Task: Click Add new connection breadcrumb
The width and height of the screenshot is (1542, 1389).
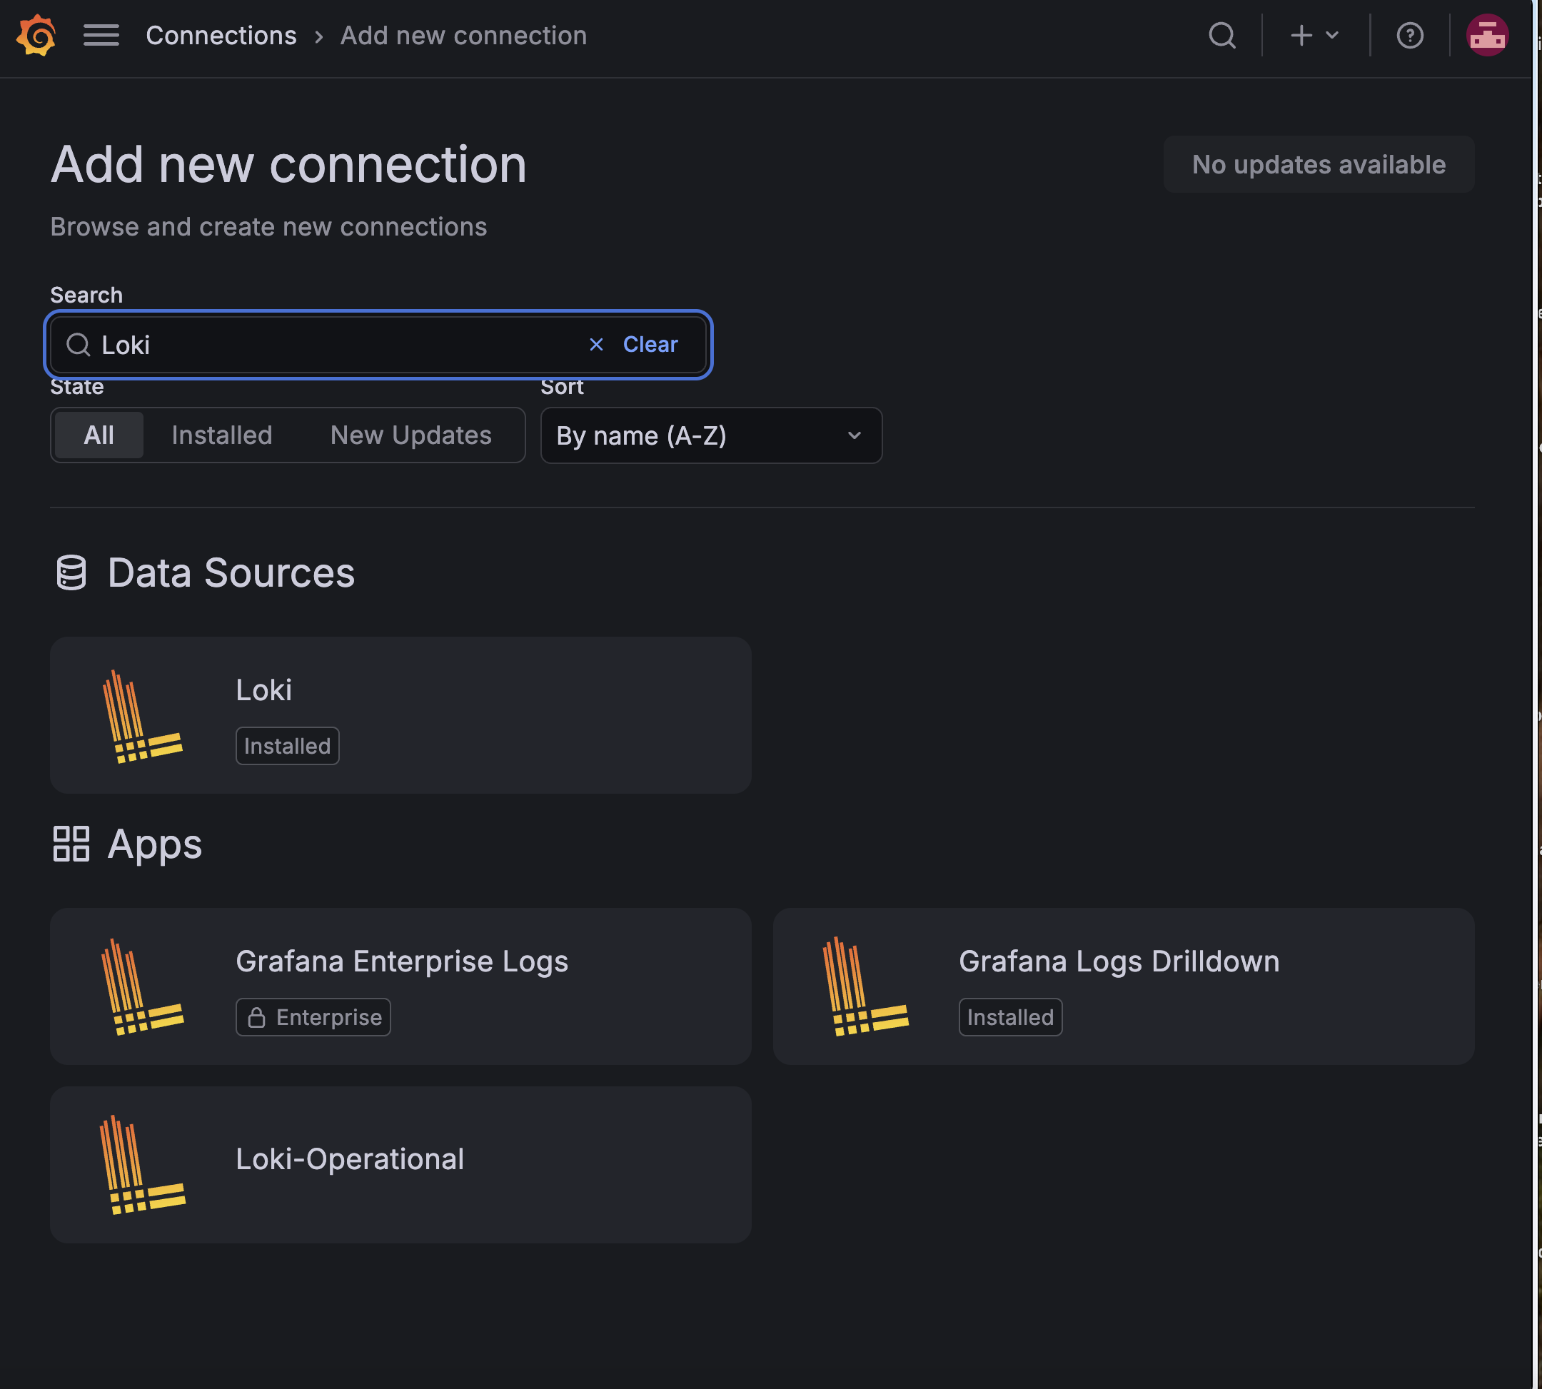Action: (463, 35)
